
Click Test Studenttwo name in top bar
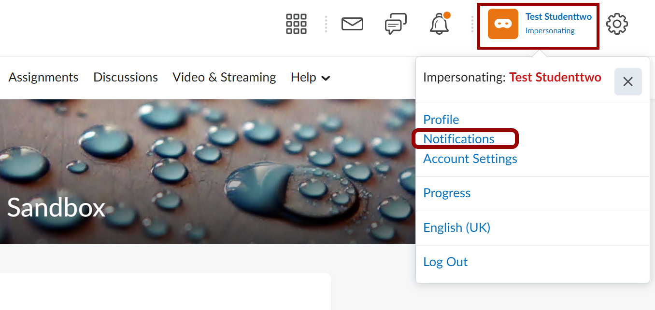click(x=558, y=17)
